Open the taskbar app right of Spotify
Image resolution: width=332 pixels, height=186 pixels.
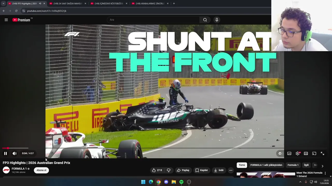[189, 182]
